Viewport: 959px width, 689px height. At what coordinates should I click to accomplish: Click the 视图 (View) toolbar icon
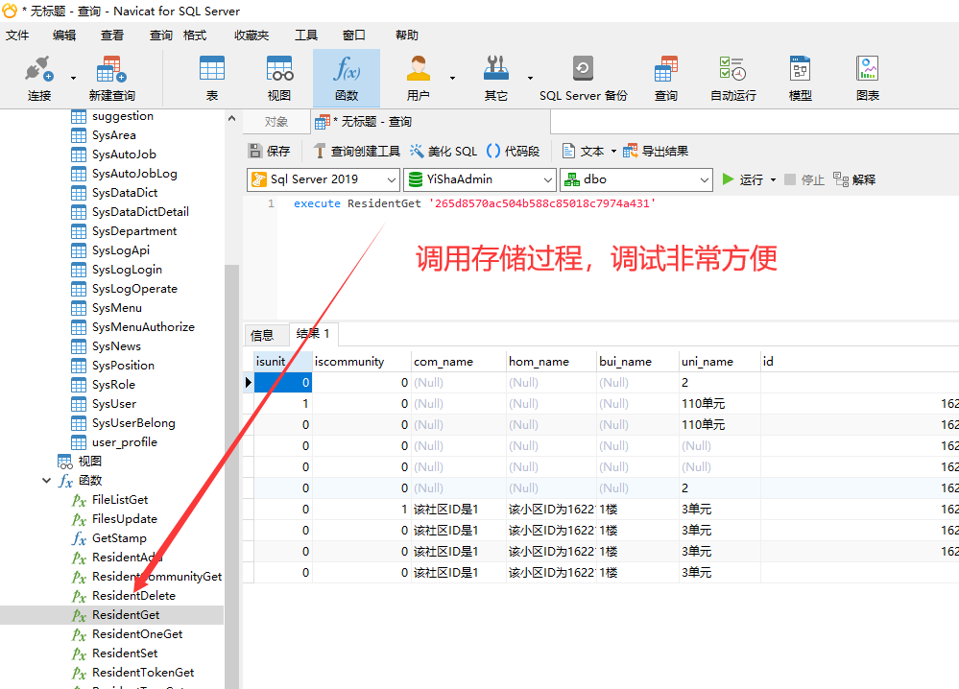(x=279, y=79)
